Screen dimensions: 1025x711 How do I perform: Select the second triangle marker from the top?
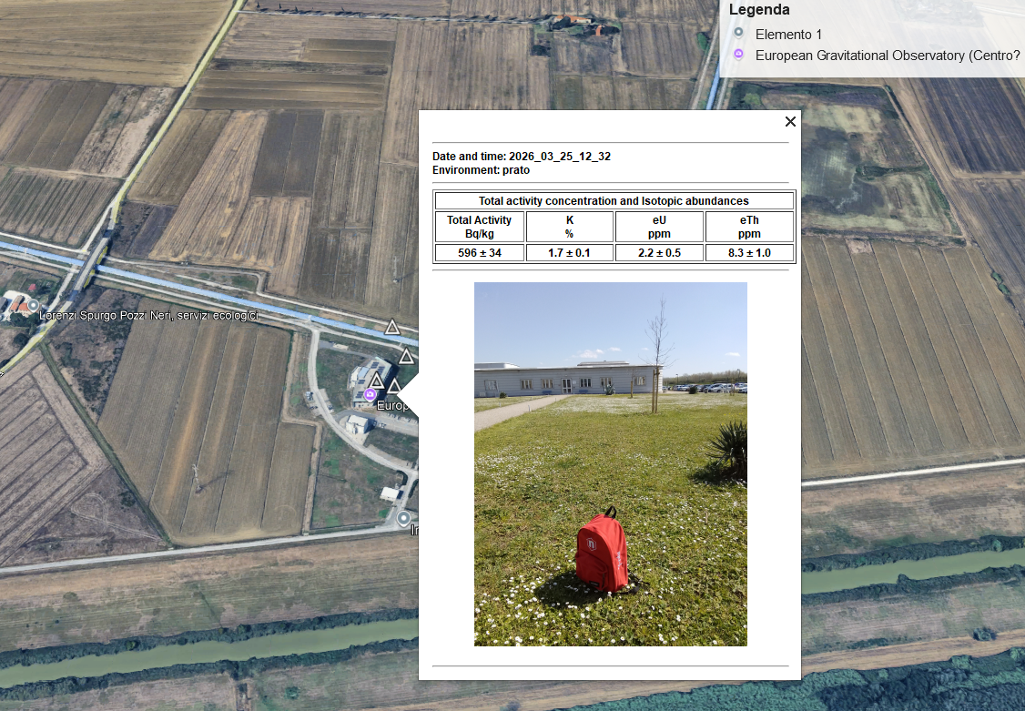point(406,356)
